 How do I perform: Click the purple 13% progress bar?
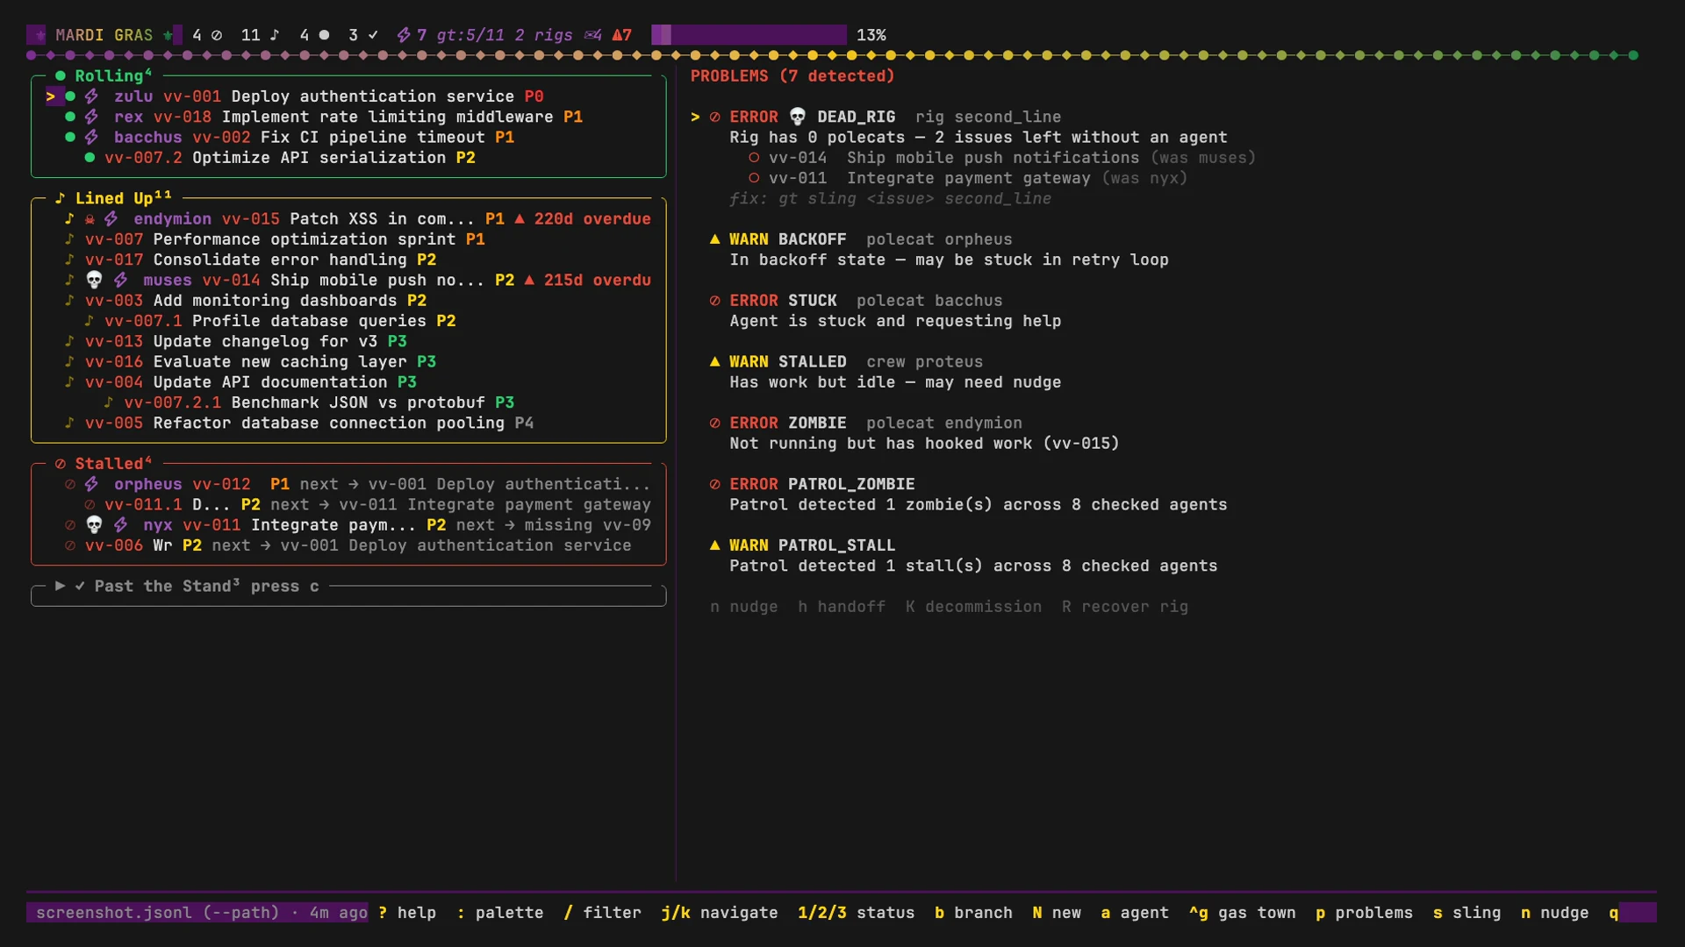coord(749,35)
